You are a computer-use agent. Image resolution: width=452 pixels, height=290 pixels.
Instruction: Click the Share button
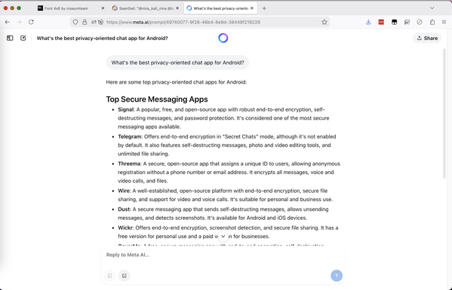tap(427, 38)
